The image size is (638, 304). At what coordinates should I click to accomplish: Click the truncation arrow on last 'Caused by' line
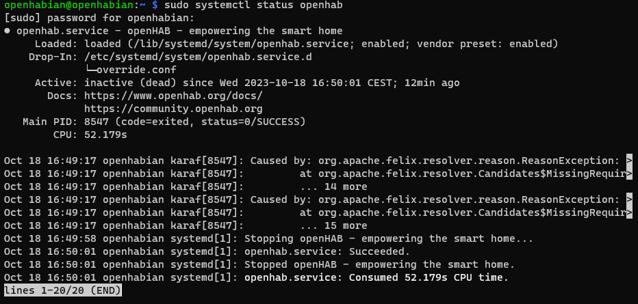[x=629, y=199]
